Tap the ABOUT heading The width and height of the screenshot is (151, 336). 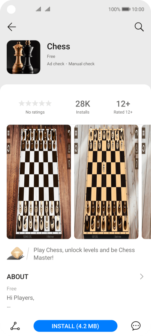[18, 277]
